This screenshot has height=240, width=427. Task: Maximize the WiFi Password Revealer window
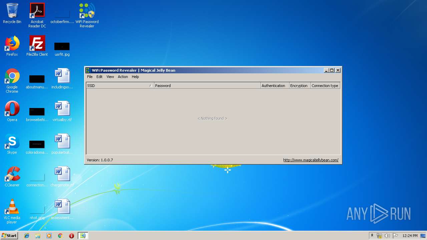tap(332, 70)
